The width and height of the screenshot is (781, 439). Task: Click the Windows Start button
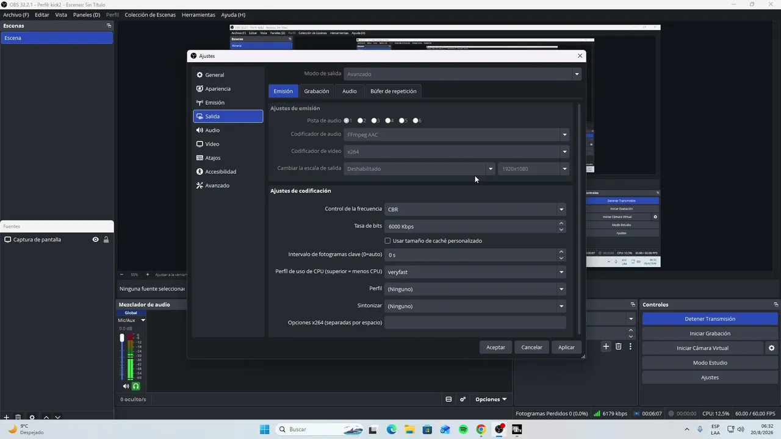264,429
